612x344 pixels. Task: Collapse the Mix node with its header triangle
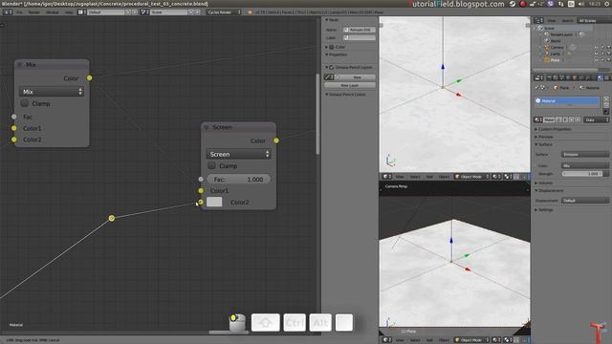pyautogui.click(x=19, y=65)
